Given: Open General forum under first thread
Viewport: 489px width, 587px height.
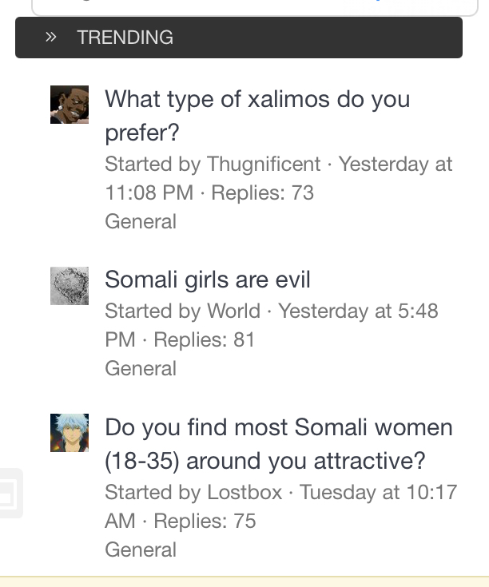Looking at the screenshot, I should pyautogui.click(x=141, y=221).
